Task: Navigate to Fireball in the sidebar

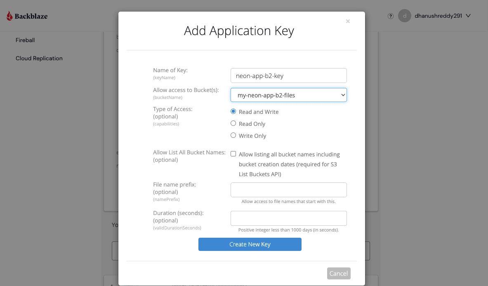Action: pos(25,40)
